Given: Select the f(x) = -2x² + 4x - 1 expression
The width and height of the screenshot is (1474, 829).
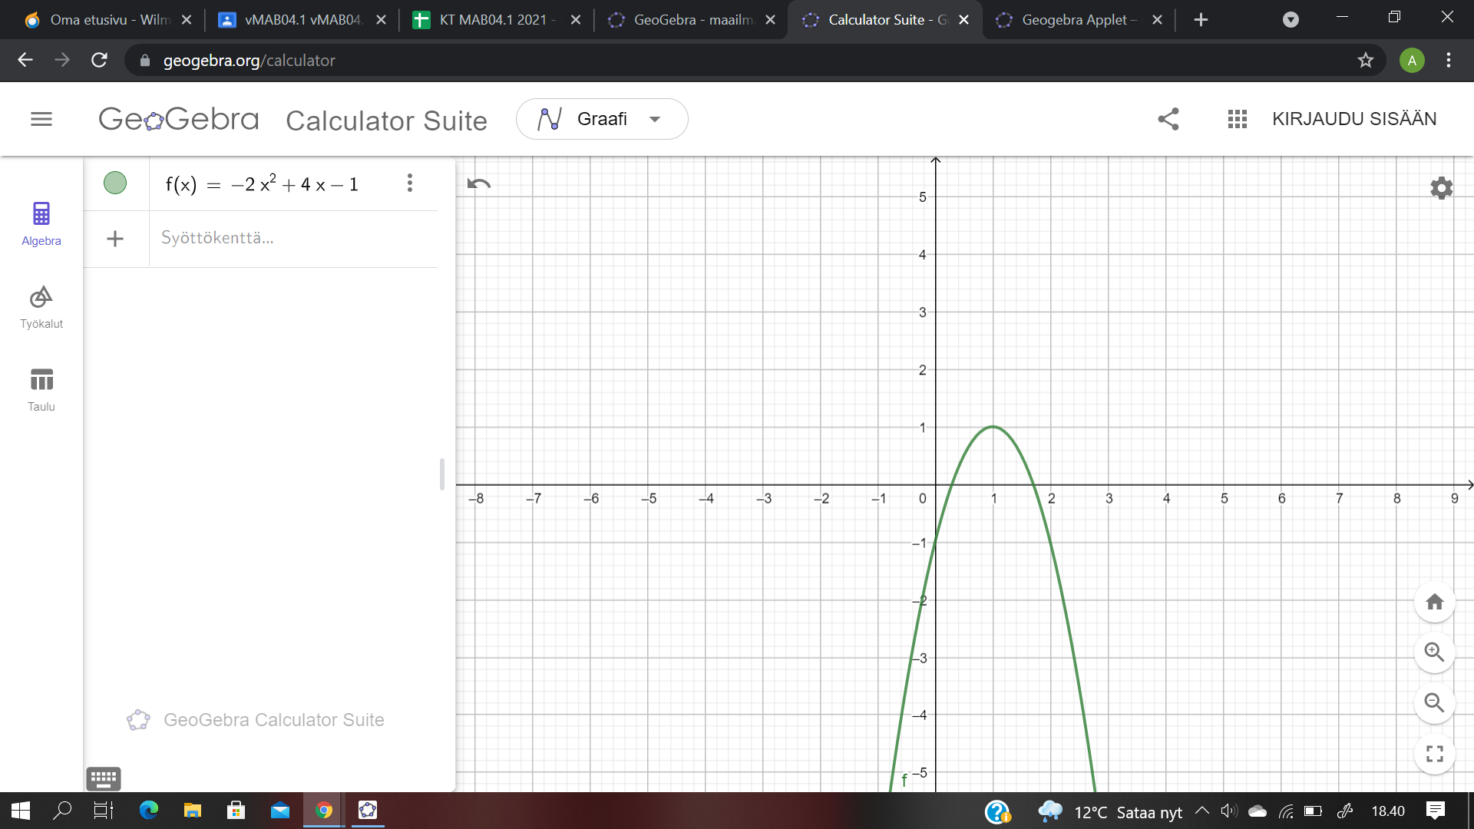Looking at the screenshot, I should click(x=263, y=184).
